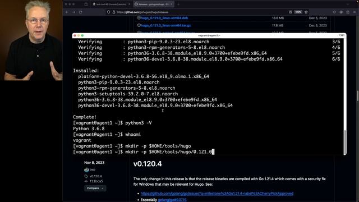Image resolution: width=359 pixels, height=202 pixels.
Task: Click the terminal scrollbar thumb
Action: pyautogui.click(x=345, y=142)
